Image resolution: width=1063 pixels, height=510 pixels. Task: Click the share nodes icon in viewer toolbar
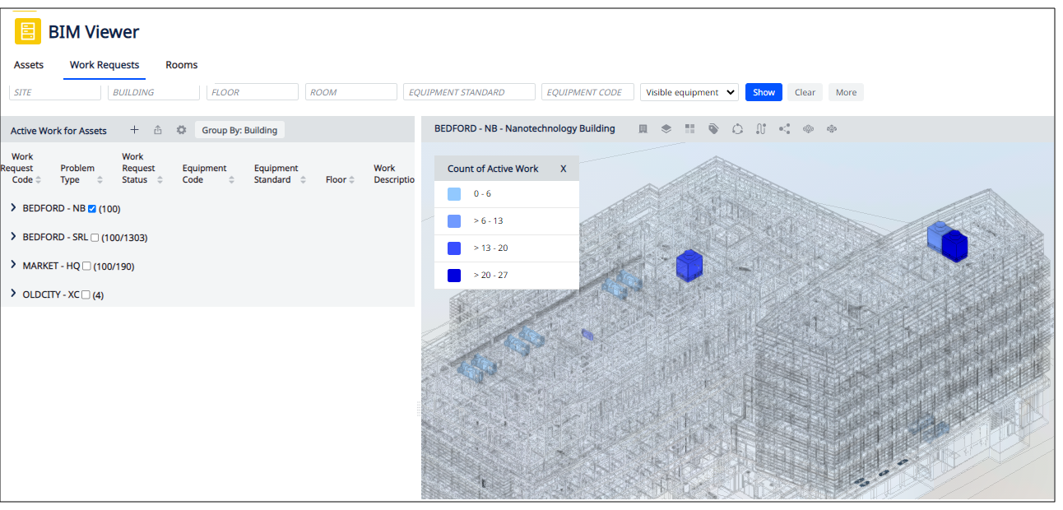[784, 129]
